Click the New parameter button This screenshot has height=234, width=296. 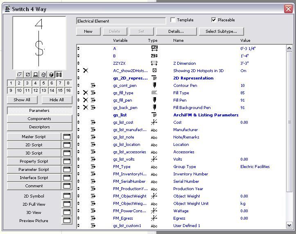[88, 31]
